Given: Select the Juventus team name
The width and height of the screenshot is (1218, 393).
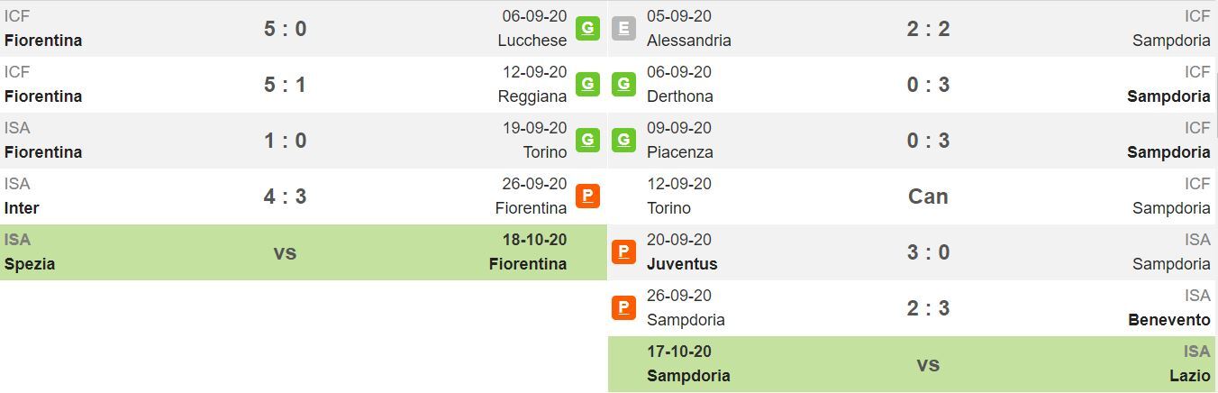Looking at the screenshot, I should click(682, 264).
